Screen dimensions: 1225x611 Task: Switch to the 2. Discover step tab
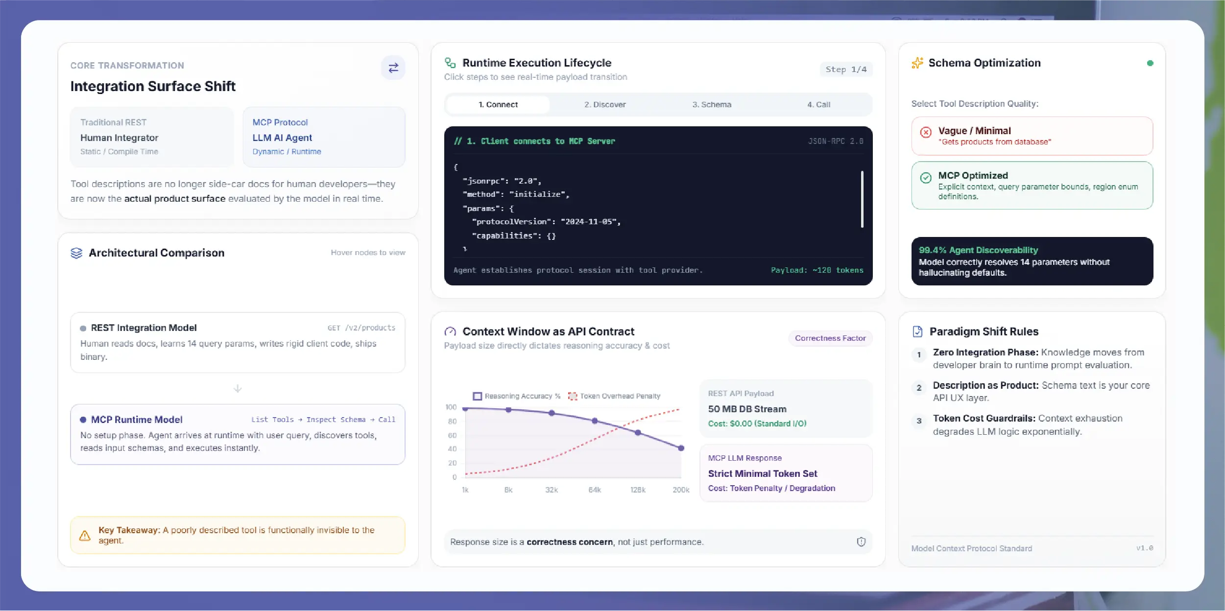[605, 105]
